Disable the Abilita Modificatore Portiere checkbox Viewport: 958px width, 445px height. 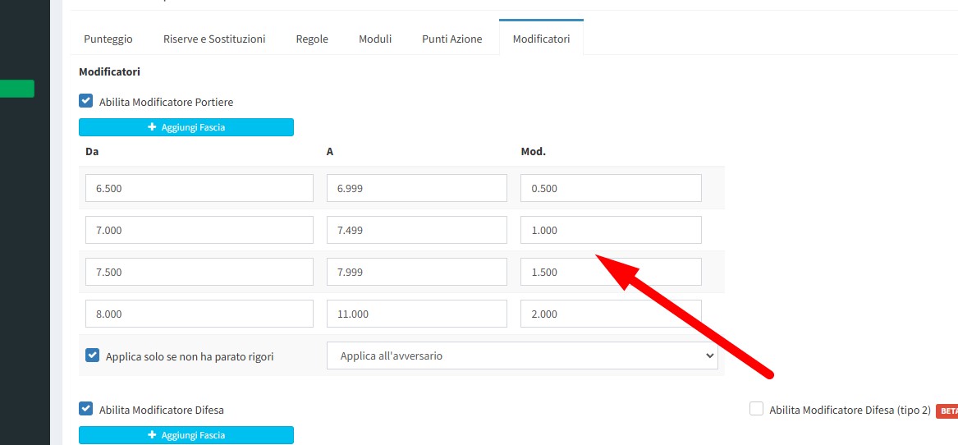(x=86, y=101)
